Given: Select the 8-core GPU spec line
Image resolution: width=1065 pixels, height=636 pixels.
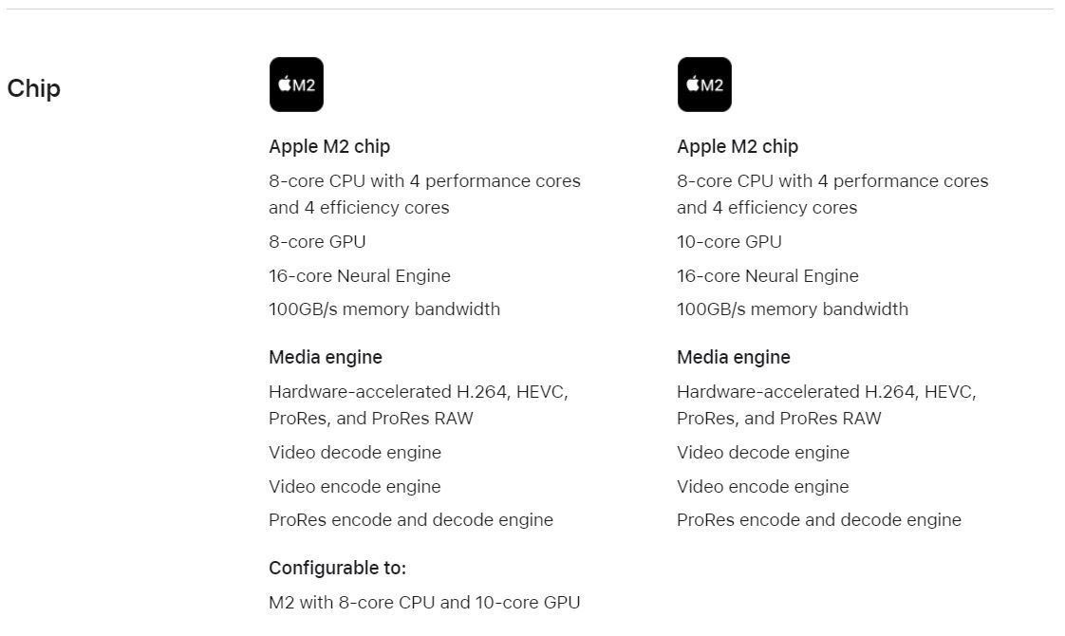Looking at the screenshot, I should click(317, 241).
